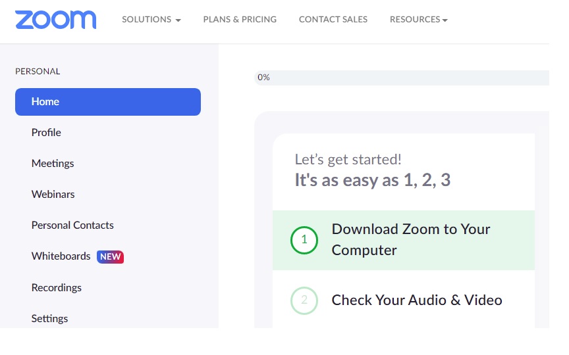Click the step 2 circle icon
The width and height of the screenshot is (569, 355).
click(x=304, y=300)
